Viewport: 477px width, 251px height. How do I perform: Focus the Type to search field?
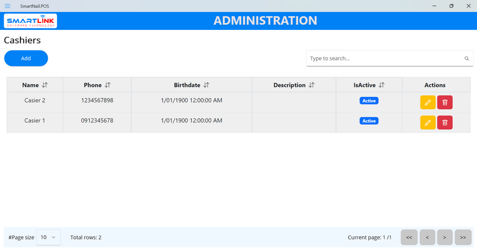coord(385,58)
